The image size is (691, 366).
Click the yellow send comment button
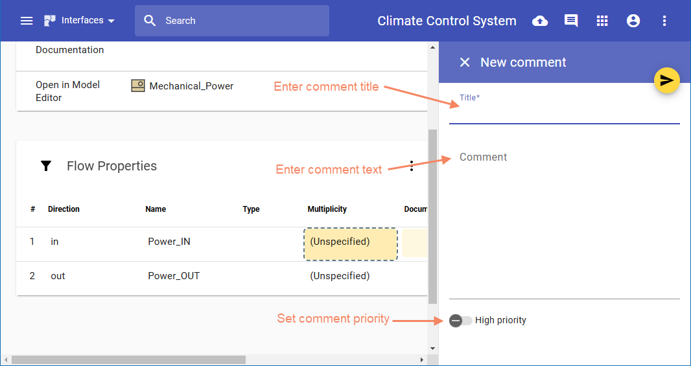[666, 80]
